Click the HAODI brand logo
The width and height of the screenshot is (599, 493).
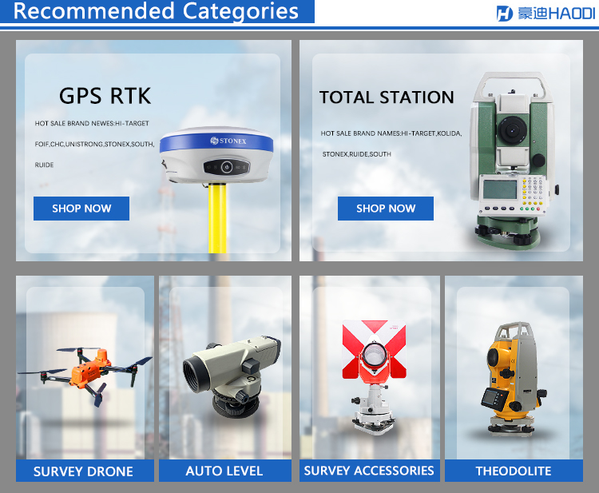(545, 13)
